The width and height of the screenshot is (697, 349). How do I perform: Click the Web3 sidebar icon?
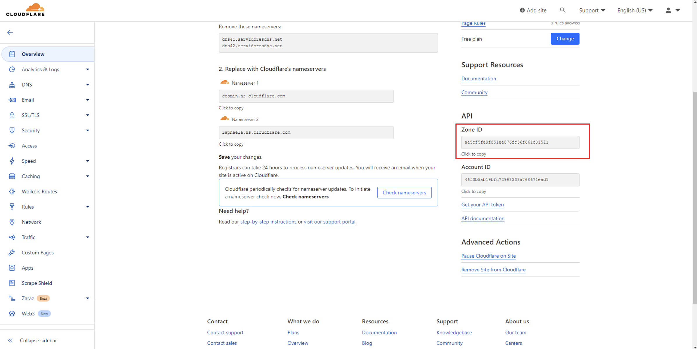pyautogui.click(x=12, y=313)
